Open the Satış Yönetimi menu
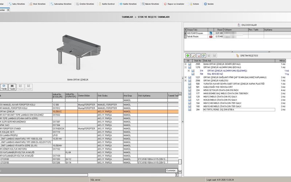 pos(17,4)
